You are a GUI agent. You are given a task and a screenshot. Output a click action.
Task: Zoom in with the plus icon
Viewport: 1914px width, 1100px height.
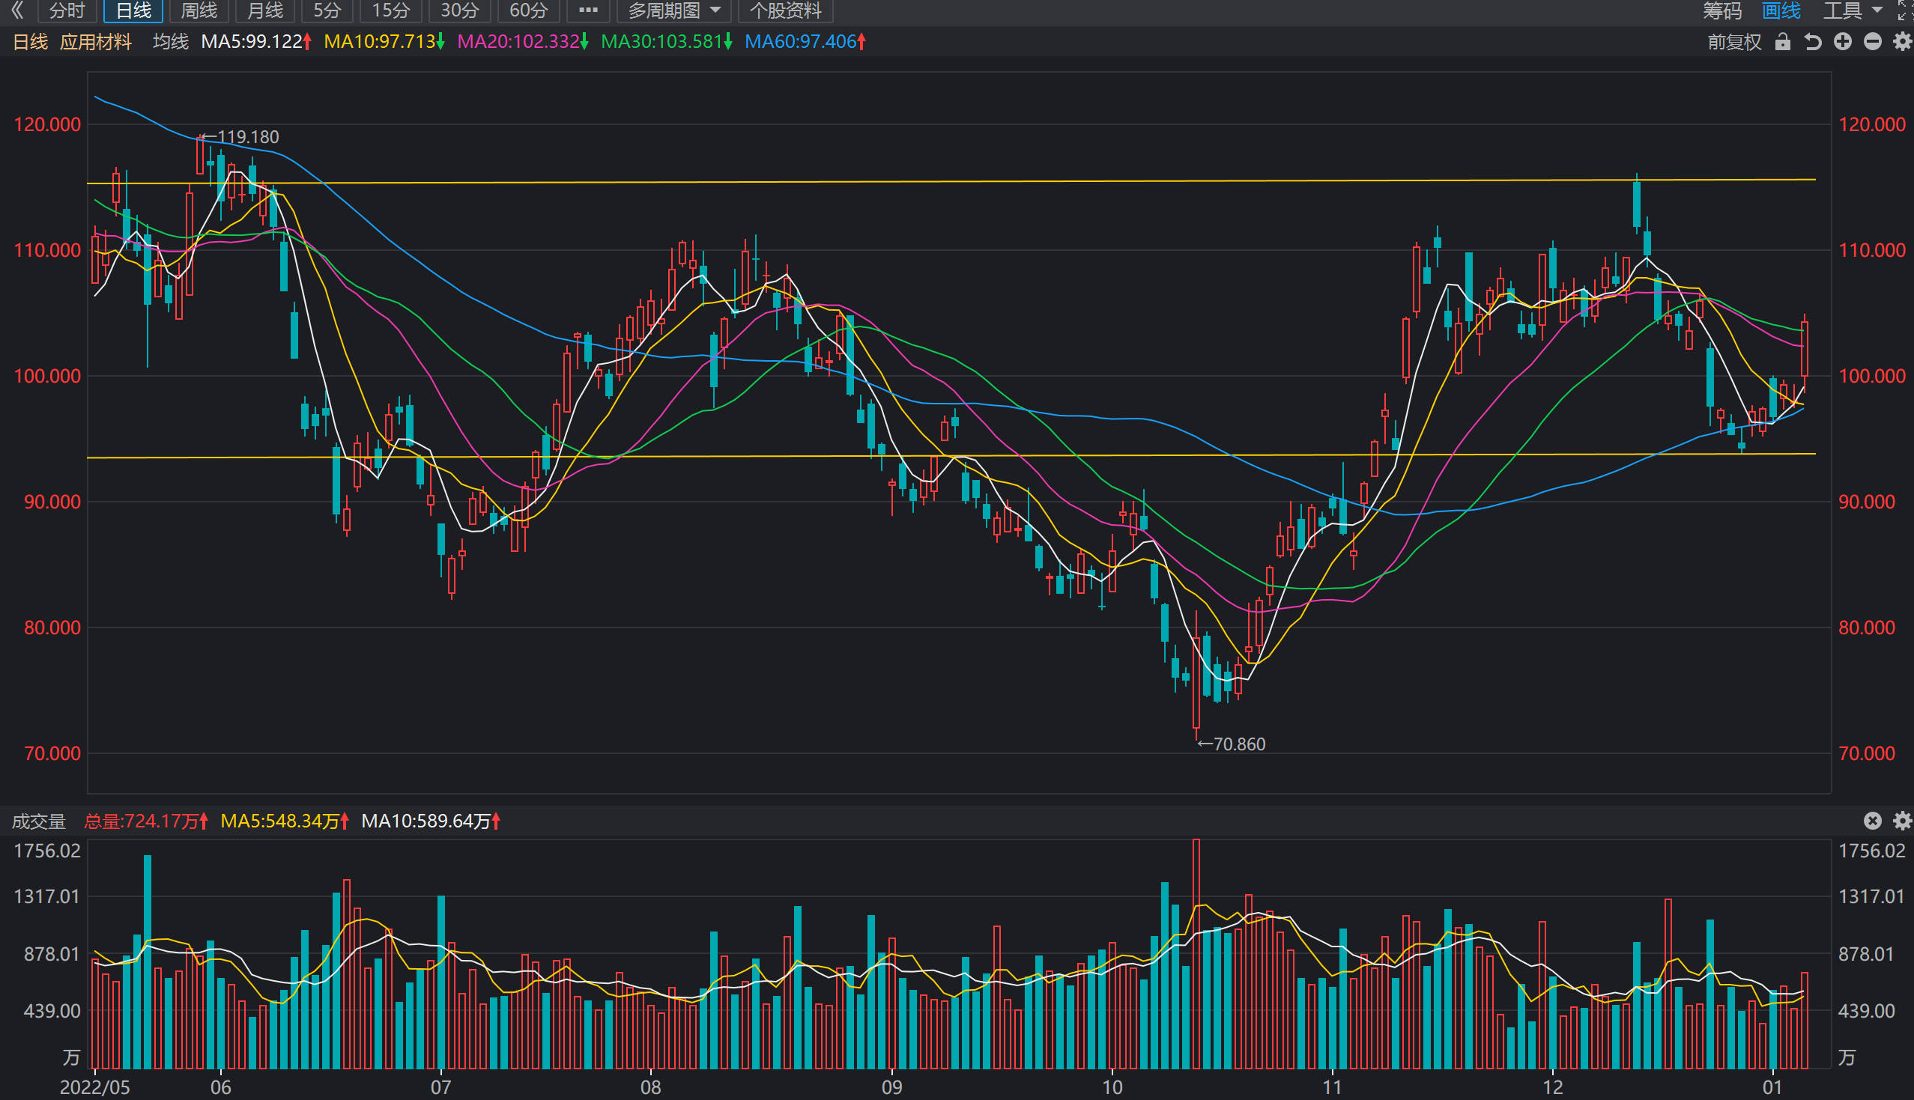(x=1843, y=41)
